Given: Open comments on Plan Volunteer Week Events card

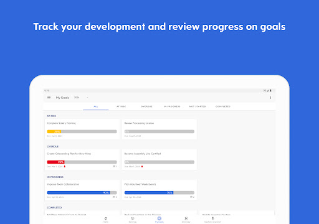Looking at the screenshot, I should coord(193,197).
